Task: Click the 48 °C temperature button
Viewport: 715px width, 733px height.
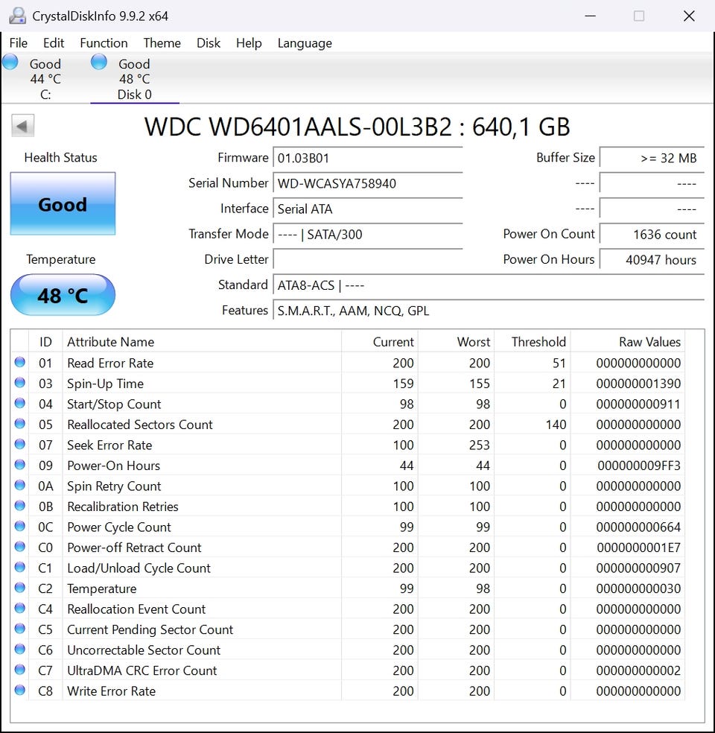Action: pos(63,295)
